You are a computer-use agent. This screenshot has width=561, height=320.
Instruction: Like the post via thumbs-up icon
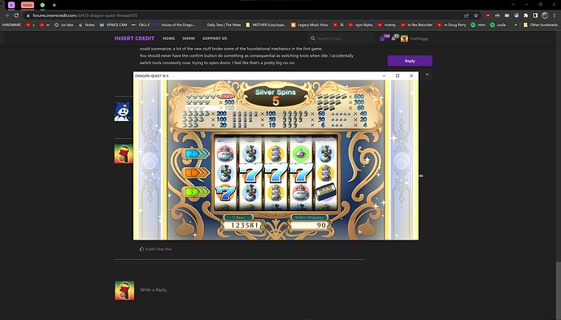[141, 249]
